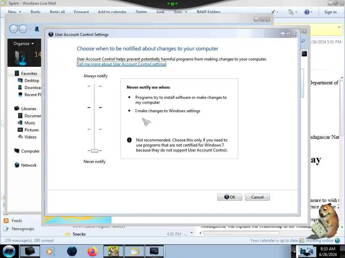Open Downloads in the Explorer favorites list
This screenshot has width=345, height=258.
point(33,88)
